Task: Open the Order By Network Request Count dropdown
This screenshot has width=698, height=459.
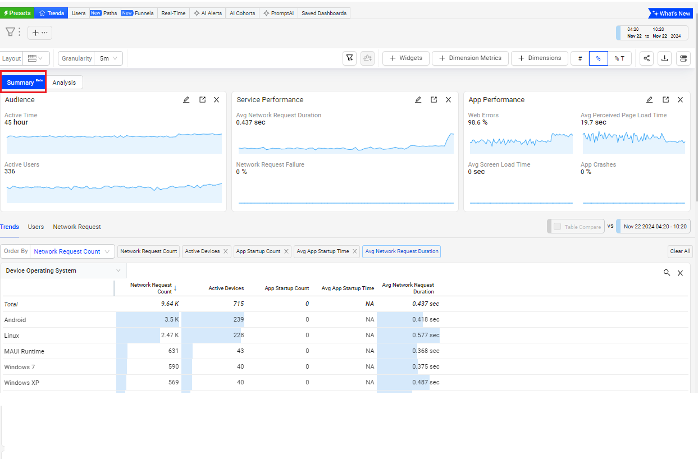Action: pos(72,251)
